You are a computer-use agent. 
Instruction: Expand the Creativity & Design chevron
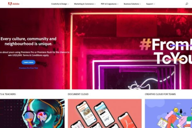tap(68, 4)
